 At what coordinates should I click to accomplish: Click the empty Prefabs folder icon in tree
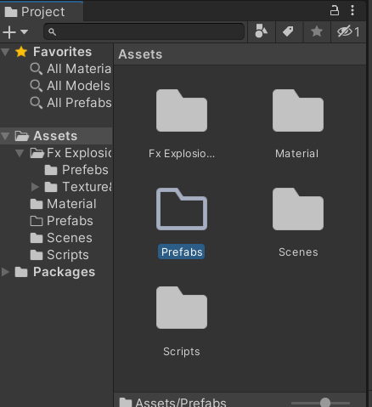37,221
